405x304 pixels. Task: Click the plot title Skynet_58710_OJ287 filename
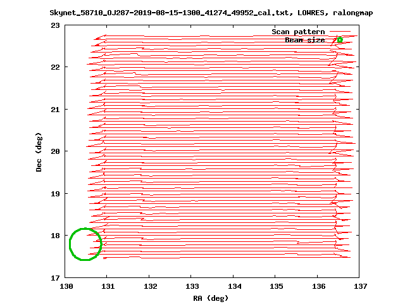(x=211, y=13)
